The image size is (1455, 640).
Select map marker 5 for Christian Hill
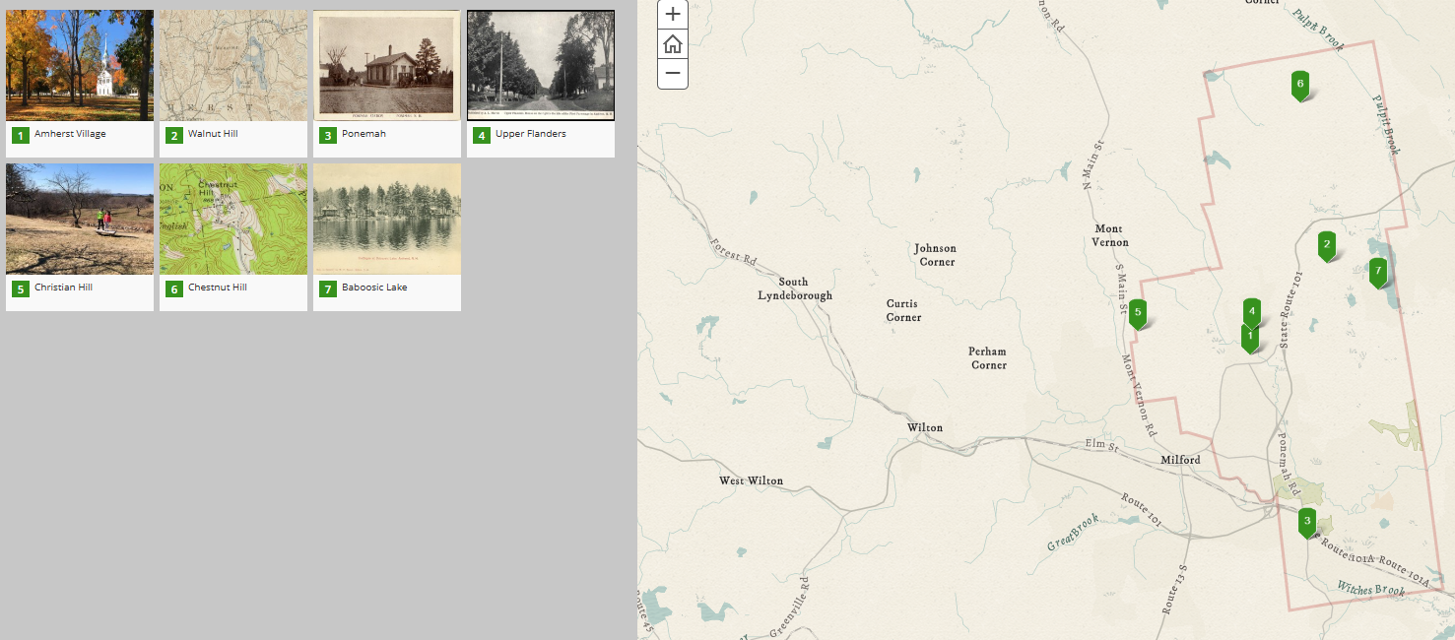pos(1138,314)
